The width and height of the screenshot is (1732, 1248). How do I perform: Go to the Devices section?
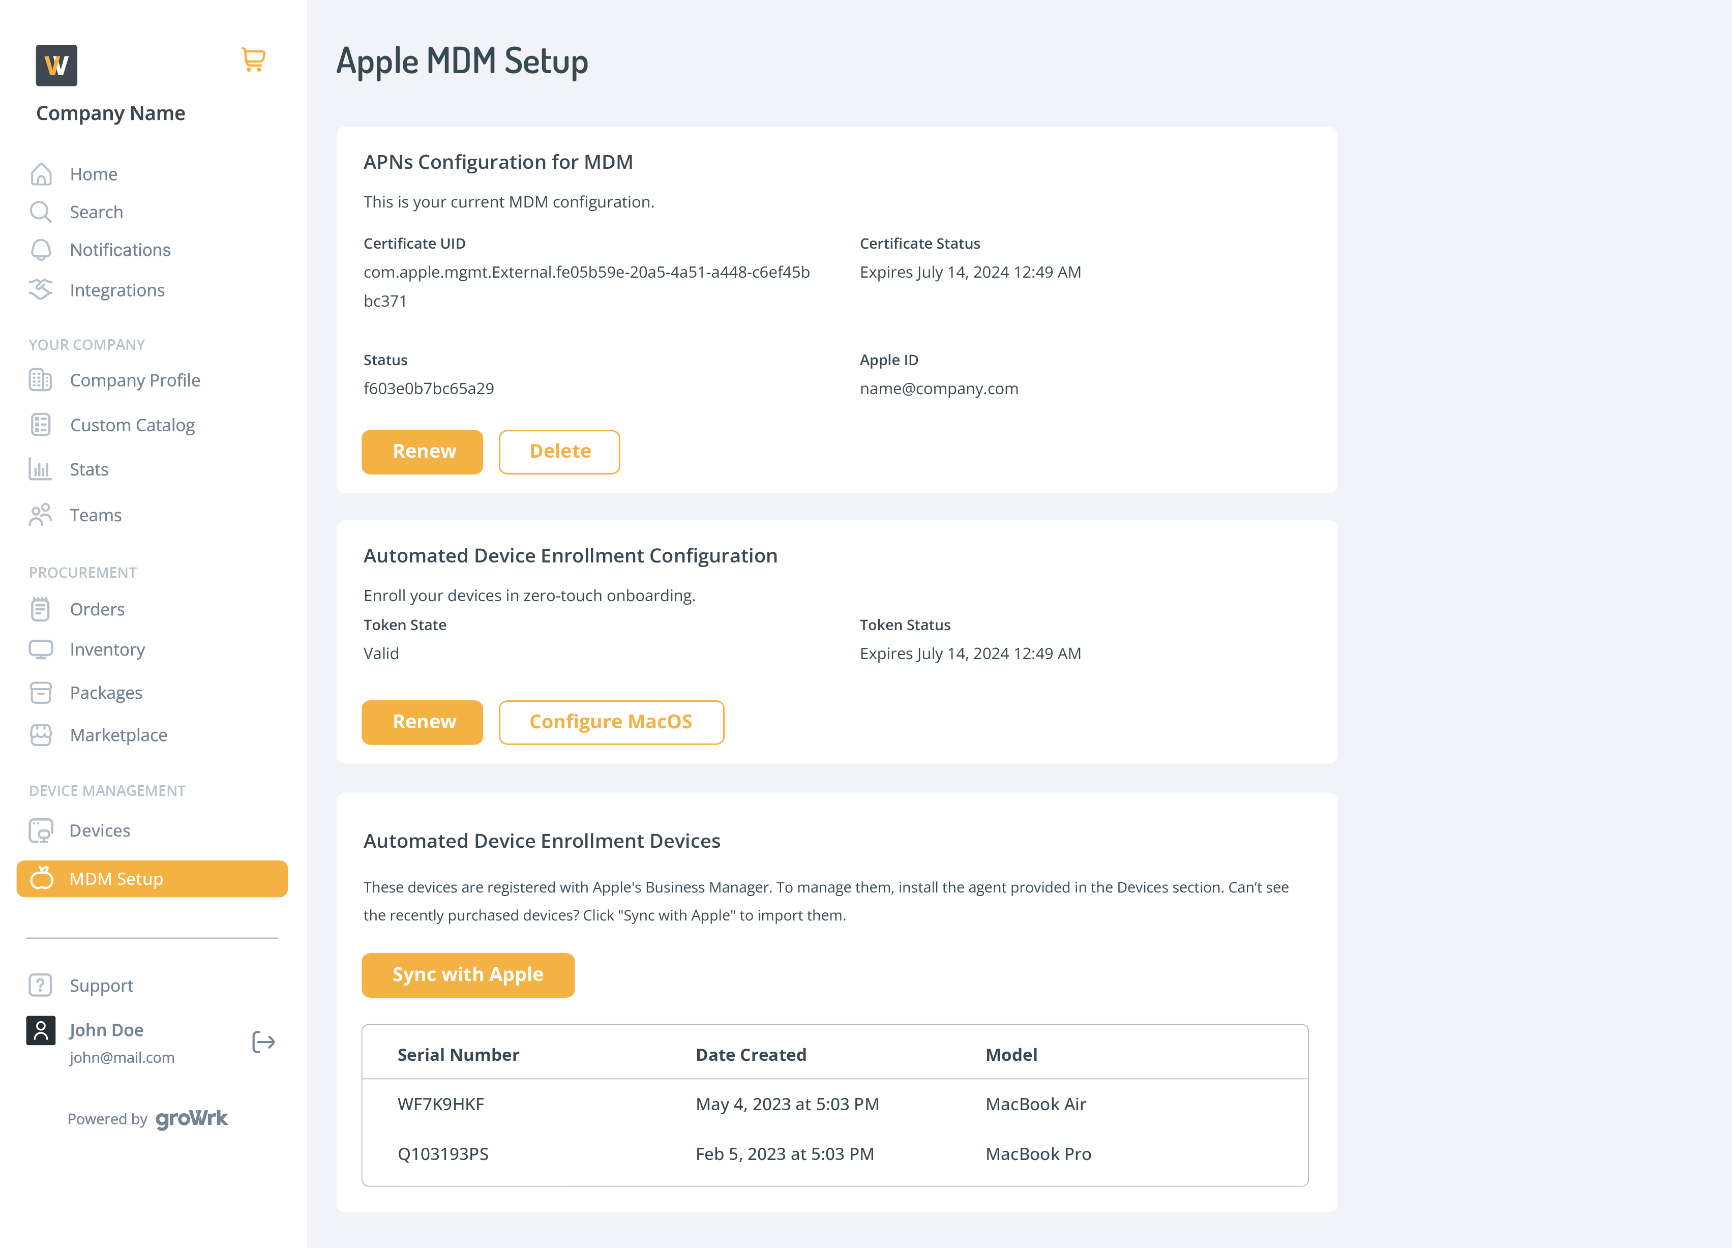pos(99,830)
